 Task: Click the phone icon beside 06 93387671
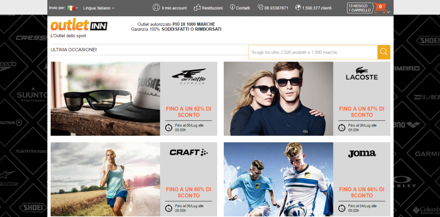tap(260, 7)
